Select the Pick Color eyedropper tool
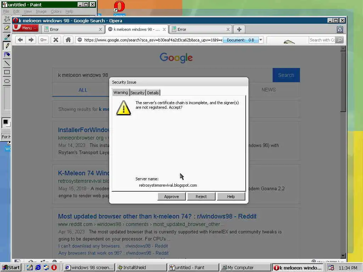Screen dimensions: 363x272 pos(7,36)
